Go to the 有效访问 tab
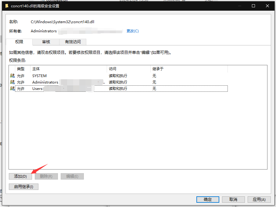The width and height of the screenshot is (276, 207). 73,42
